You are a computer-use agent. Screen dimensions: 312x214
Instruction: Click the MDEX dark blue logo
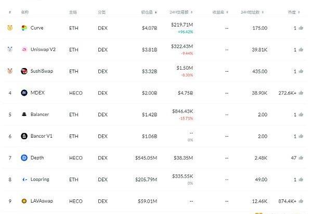[24, 93]
